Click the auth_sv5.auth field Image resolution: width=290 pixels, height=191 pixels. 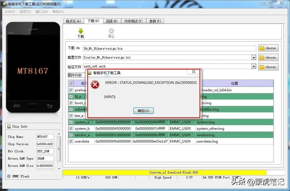pyautogui.click(x=167, y=66)
